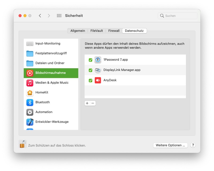214x171 pixels.
Task: Add an app with the plus button
Action: coord(87,103)
